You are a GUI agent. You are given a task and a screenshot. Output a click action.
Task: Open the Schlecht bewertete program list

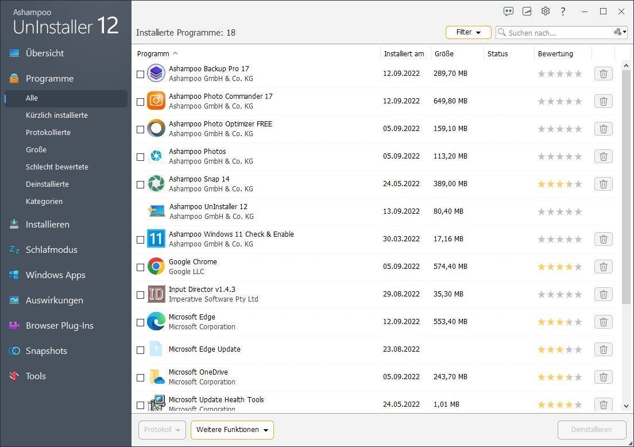(57, 167)
